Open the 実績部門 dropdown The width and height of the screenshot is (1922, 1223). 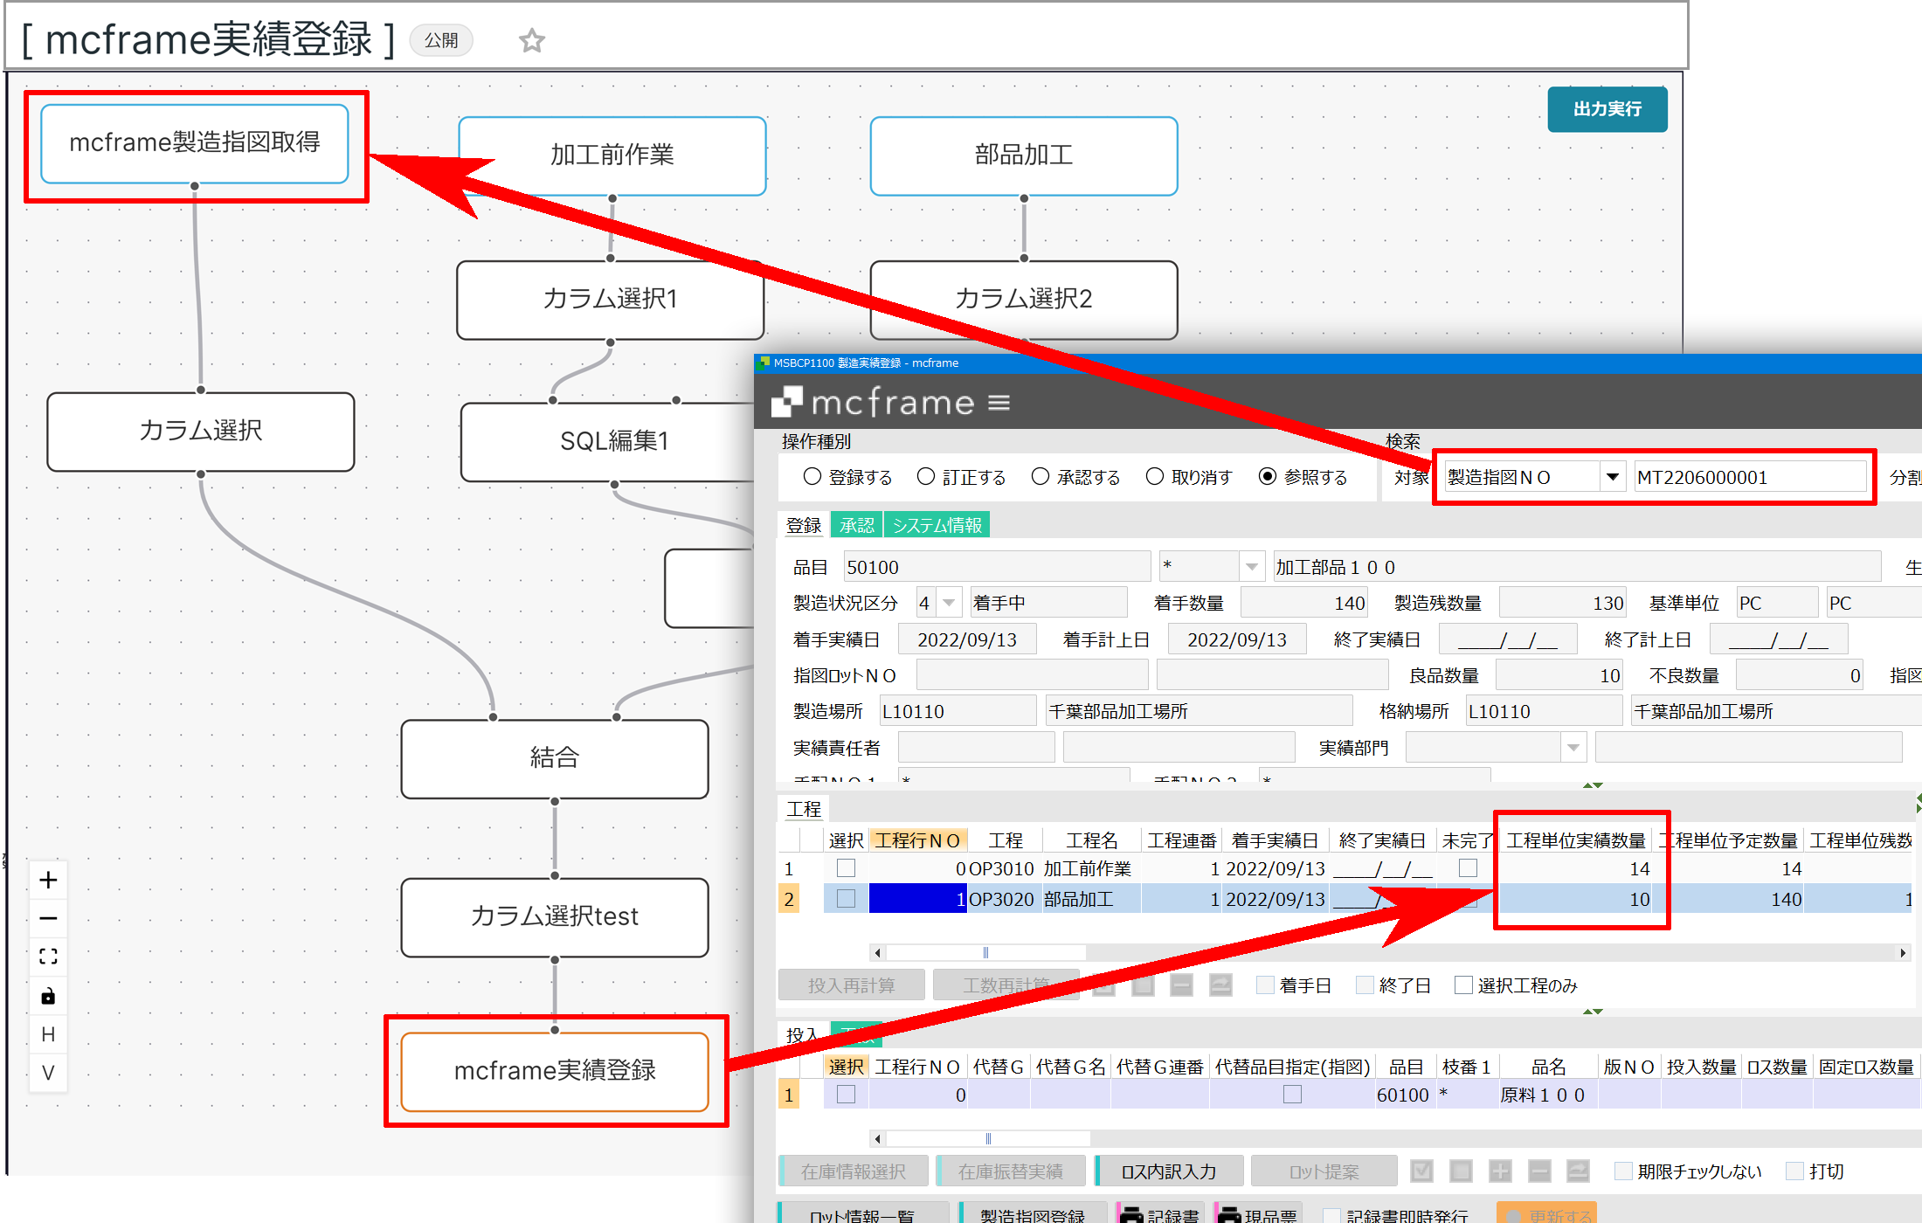click(x=1573, y=748)
